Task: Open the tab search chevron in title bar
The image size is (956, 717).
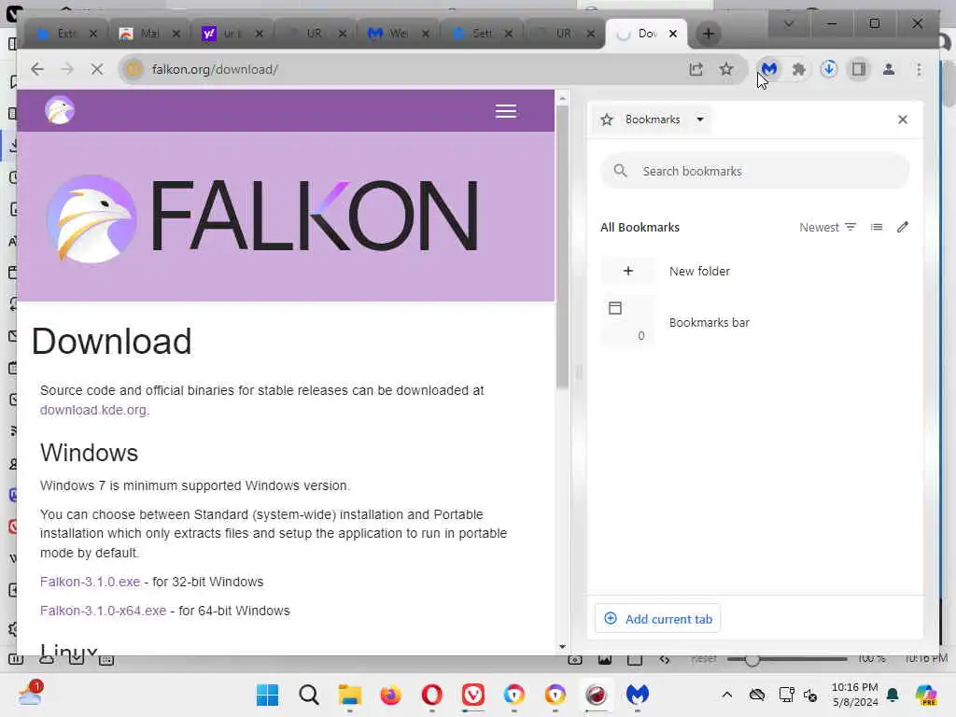Action: point(788,23)
